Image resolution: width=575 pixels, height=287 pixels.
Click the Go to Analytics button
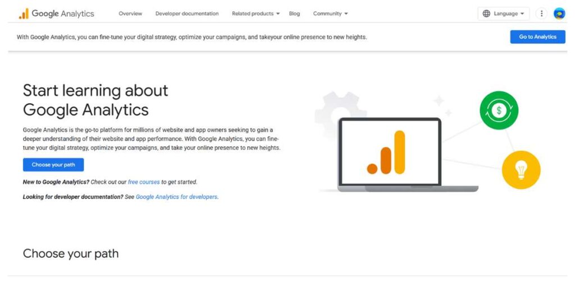pos(537,37)
